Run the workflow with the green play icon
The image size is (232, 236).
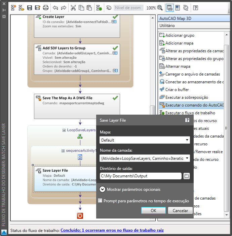(x=99, y=8)
